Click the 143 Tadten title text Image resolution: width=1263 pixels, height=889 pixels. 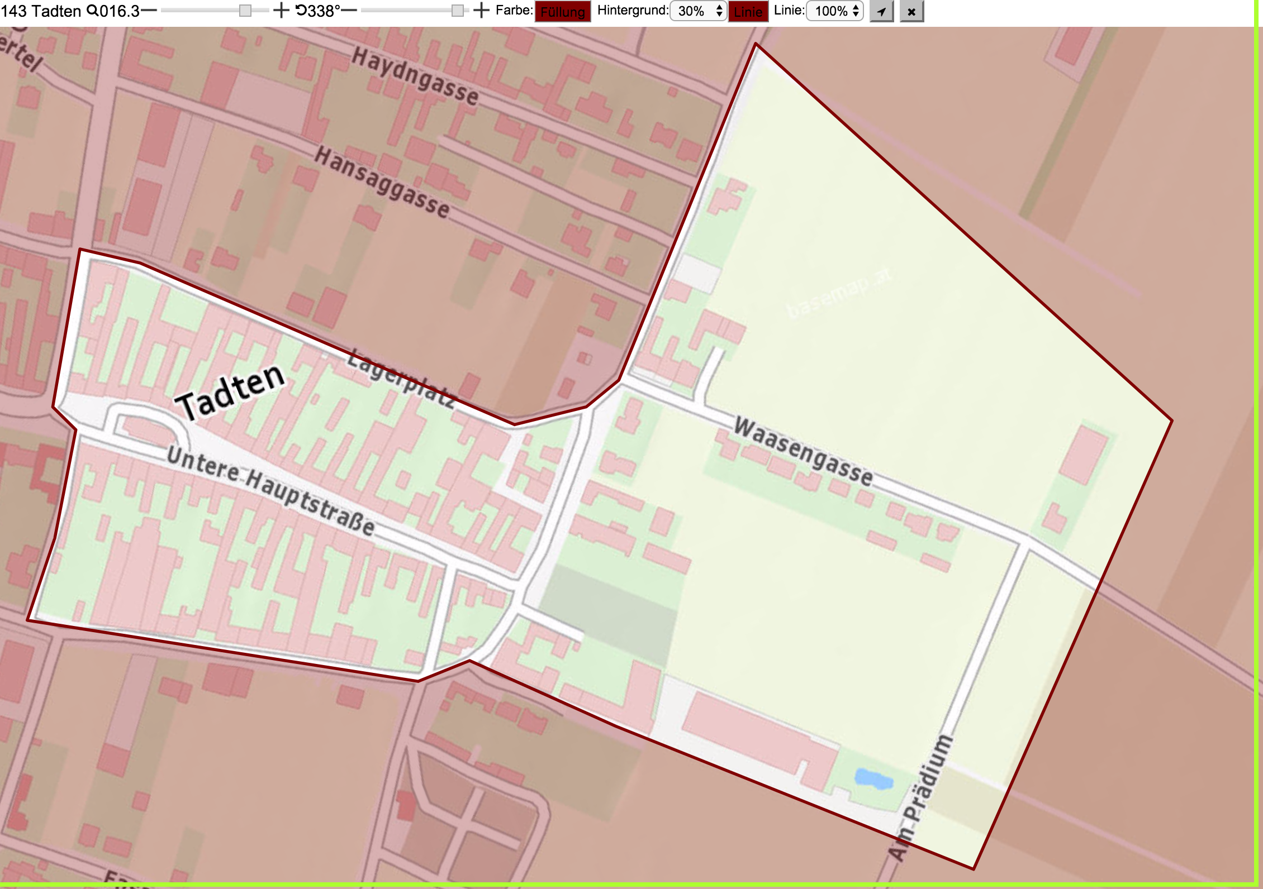(41, 11)
